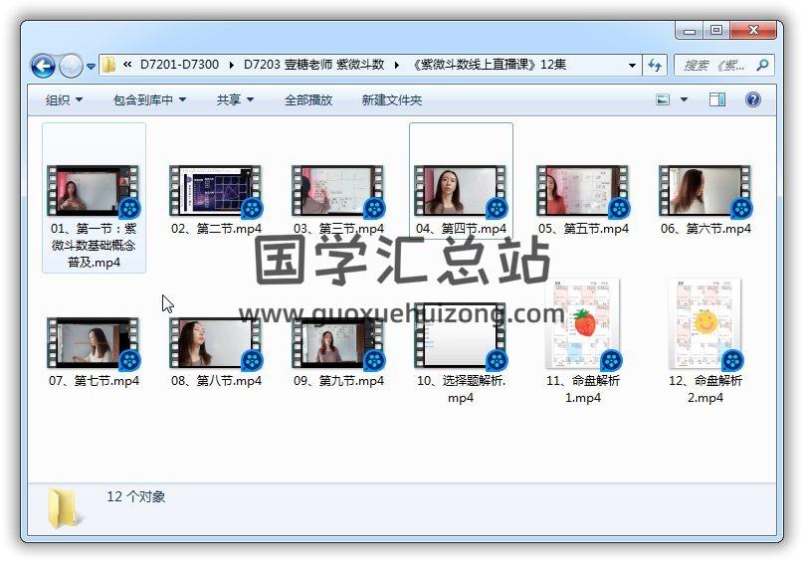Select the 01、第一节 video thumbnail

pos(94,190)
